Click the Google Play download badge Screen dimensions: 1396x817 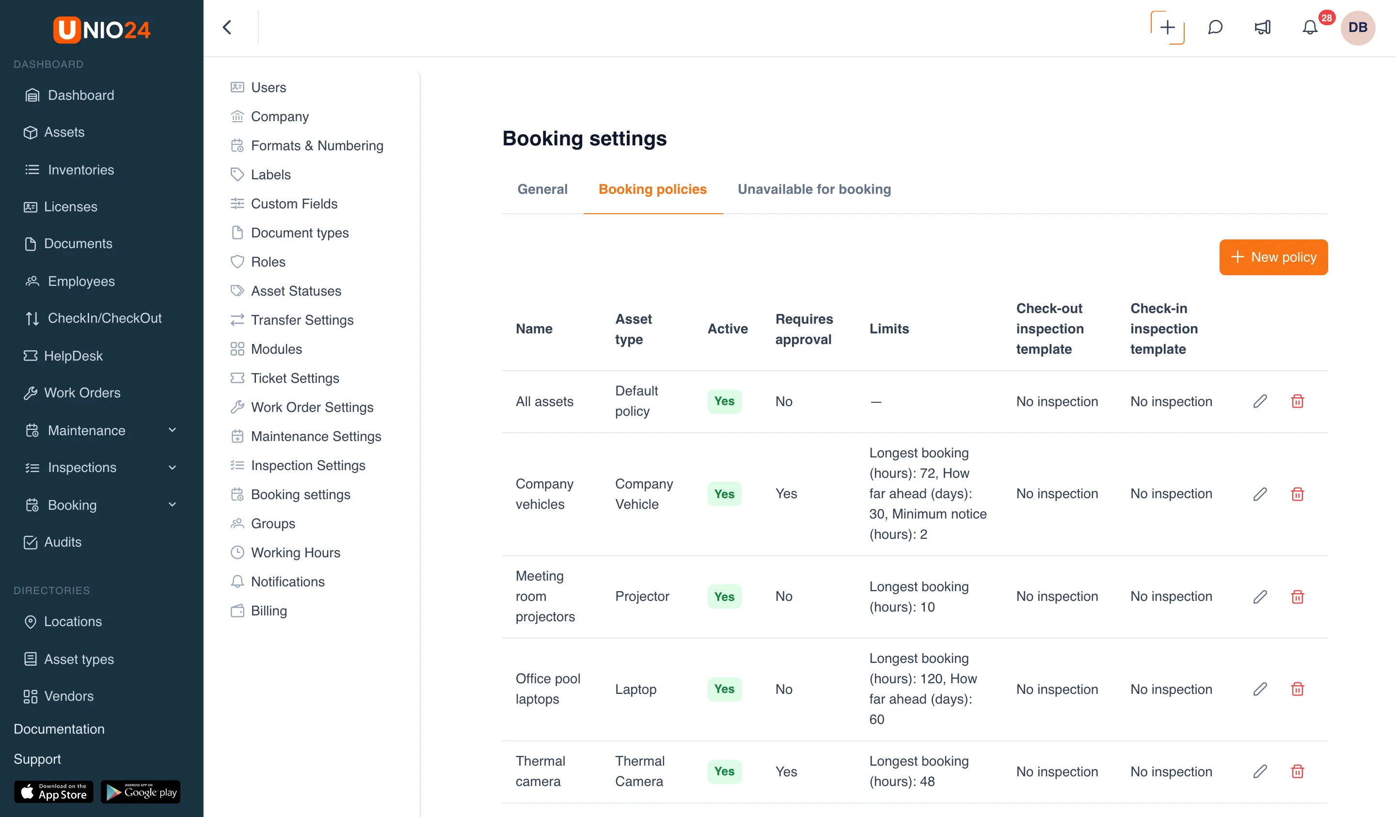pyautogui.click(x=141, y=792)
